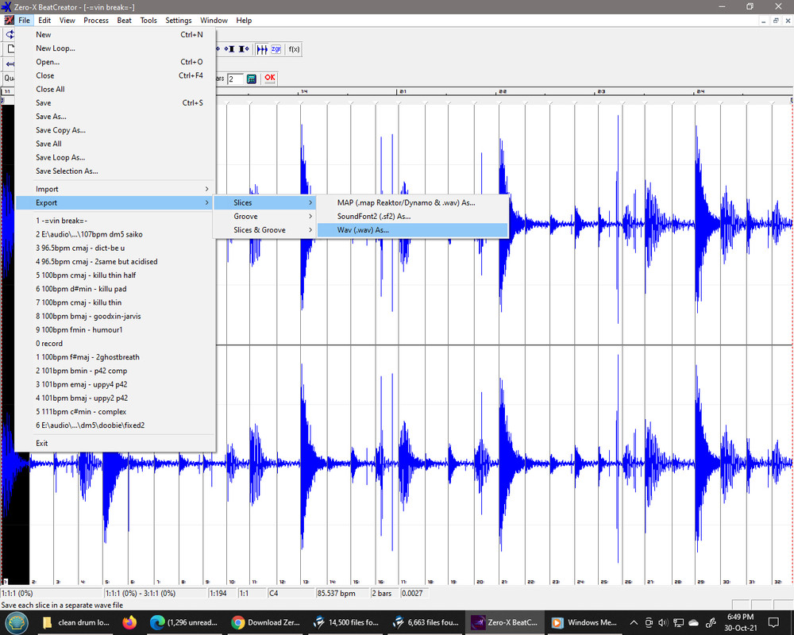Show hidden system tray icons
794x635 pixels.
634,622
